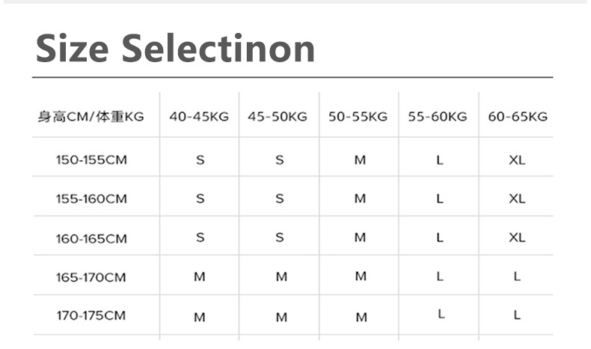Select the 50-55KG column header

[x=358, y=117]
